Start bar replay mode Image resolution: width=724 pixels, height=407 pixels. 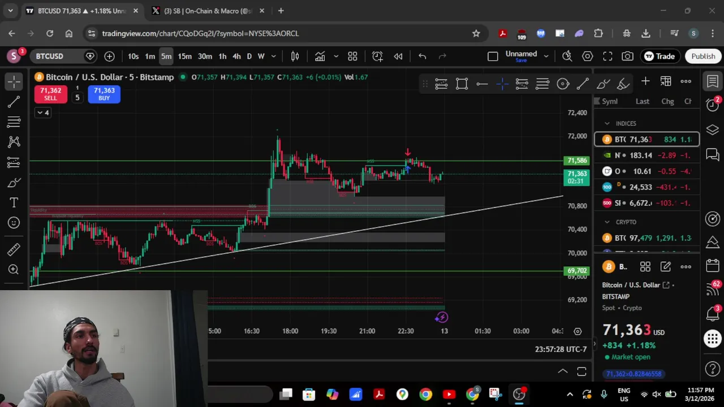pos(398,56)
